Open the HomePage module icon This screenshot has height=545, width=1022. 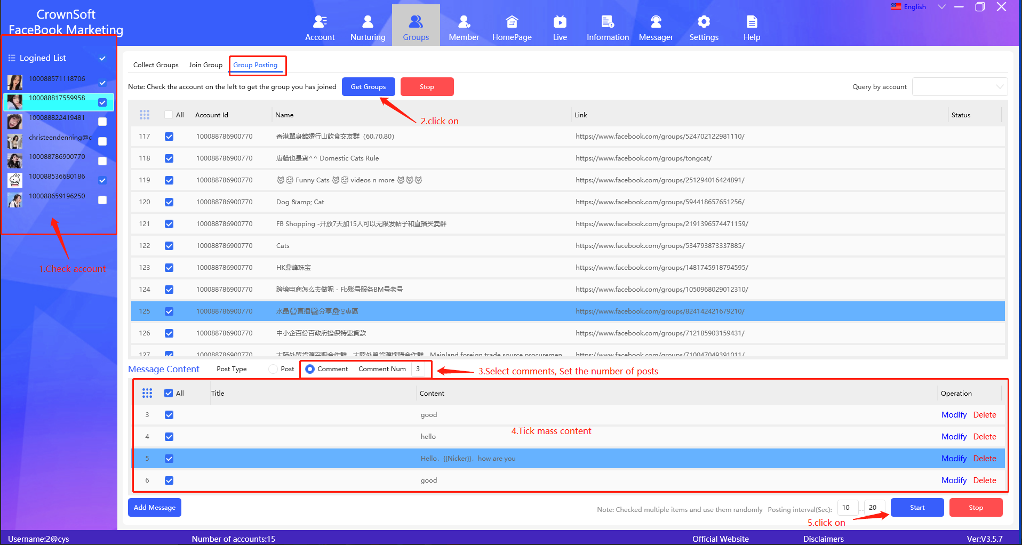512,22
